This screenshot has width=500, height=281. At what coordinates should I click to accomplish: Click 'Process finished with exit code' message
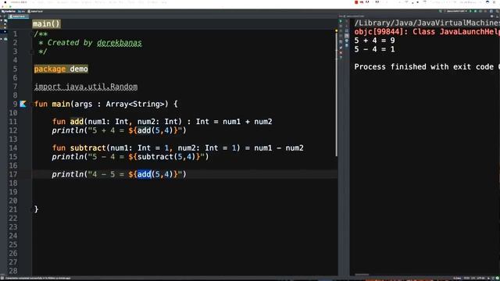(x=427, y=67)
